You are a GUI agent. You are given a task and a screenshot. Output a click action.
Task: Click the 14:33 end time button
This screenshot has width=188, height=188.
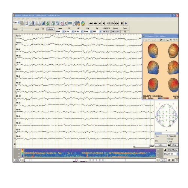(x=164, y=160)
